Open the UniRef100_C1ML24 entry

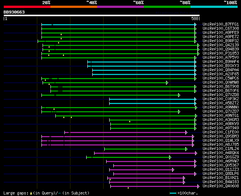221,149
